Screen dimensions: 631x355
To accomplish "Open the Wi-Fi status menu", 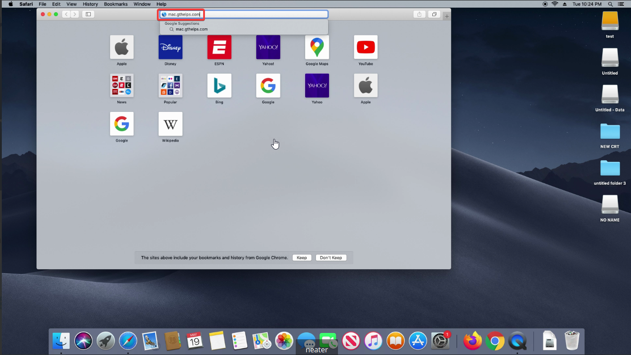I will pos(555,4).
